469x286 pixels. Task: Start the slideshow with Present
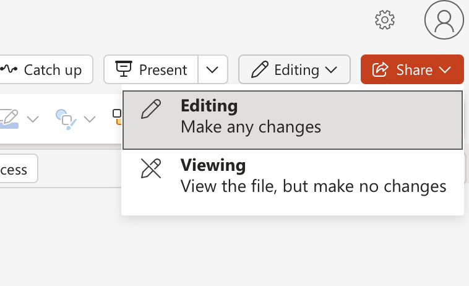coord(152,69)
